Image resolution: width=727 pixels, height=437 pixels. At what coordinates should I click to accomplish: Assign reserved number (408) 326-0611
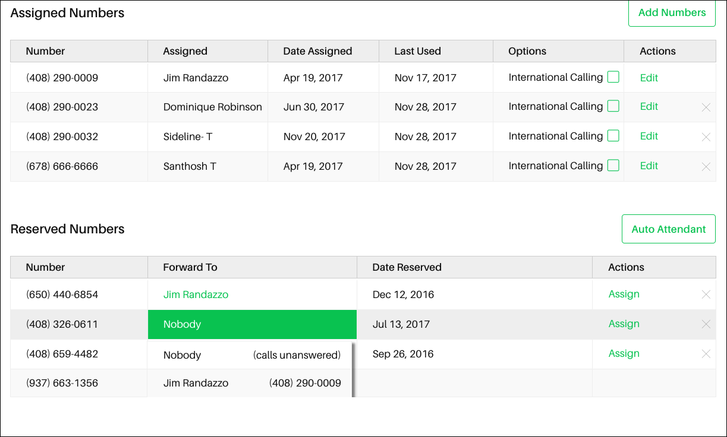tap(624, 324)
